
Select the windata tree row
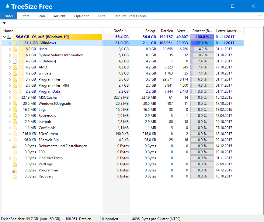123,73
